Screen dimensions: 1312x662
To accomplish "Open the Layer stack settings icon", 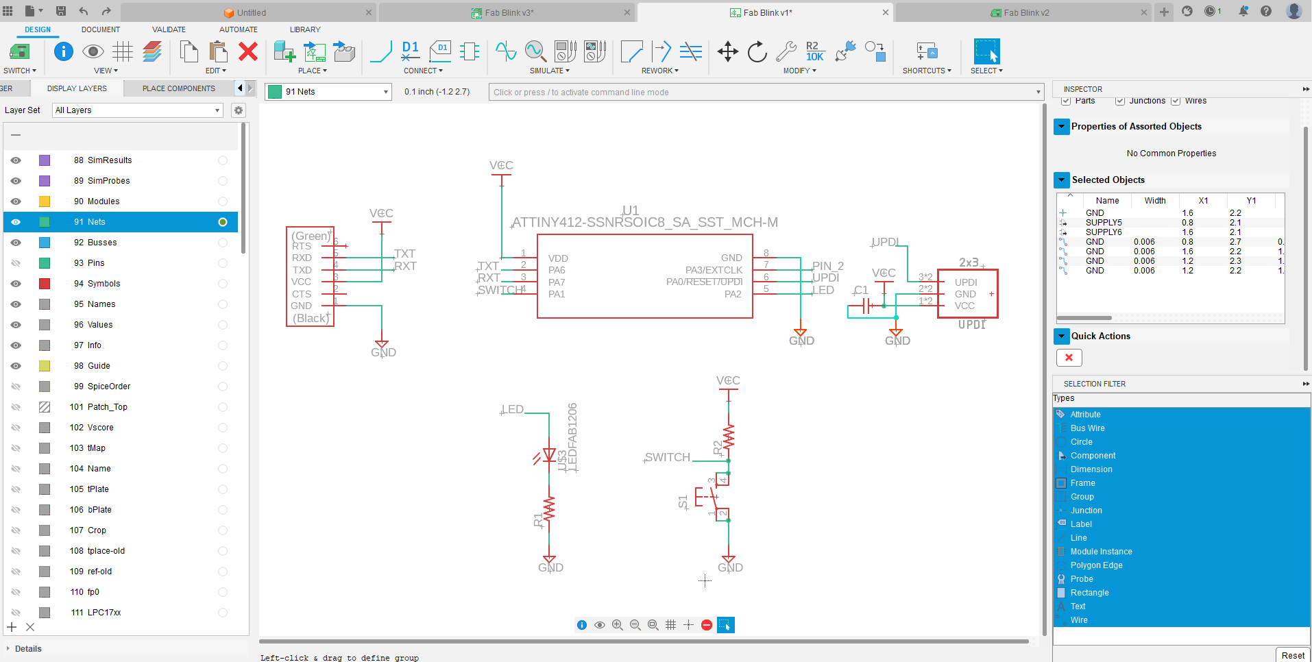I will pyautogui.click(x=152, y=51).
